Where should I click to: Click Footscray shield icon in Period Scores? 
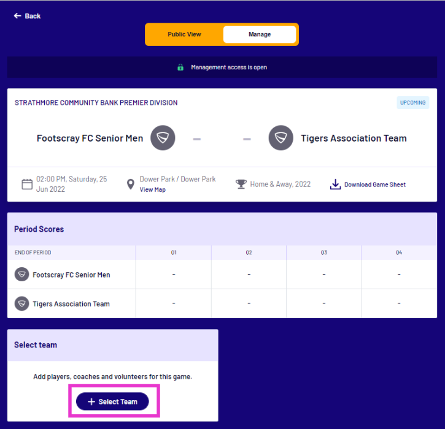21,275
